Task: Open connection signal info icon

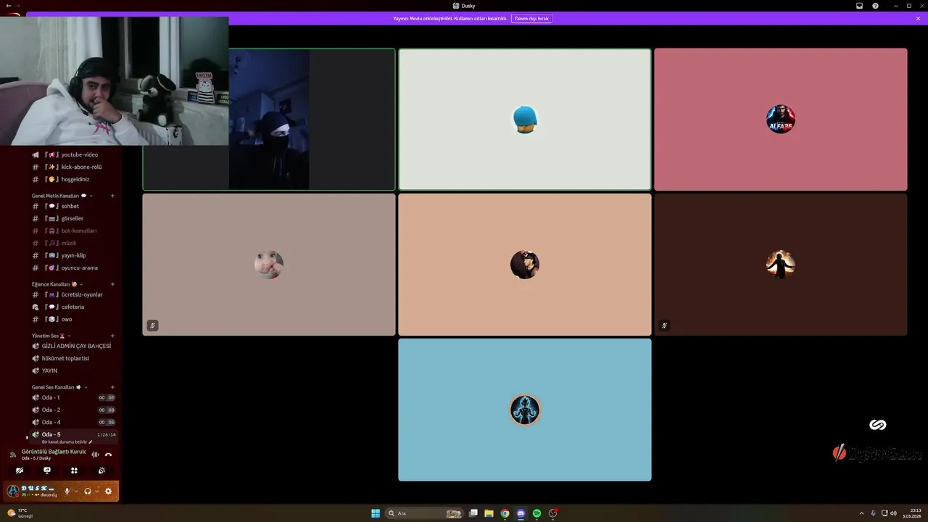Action: click(12, 455)
